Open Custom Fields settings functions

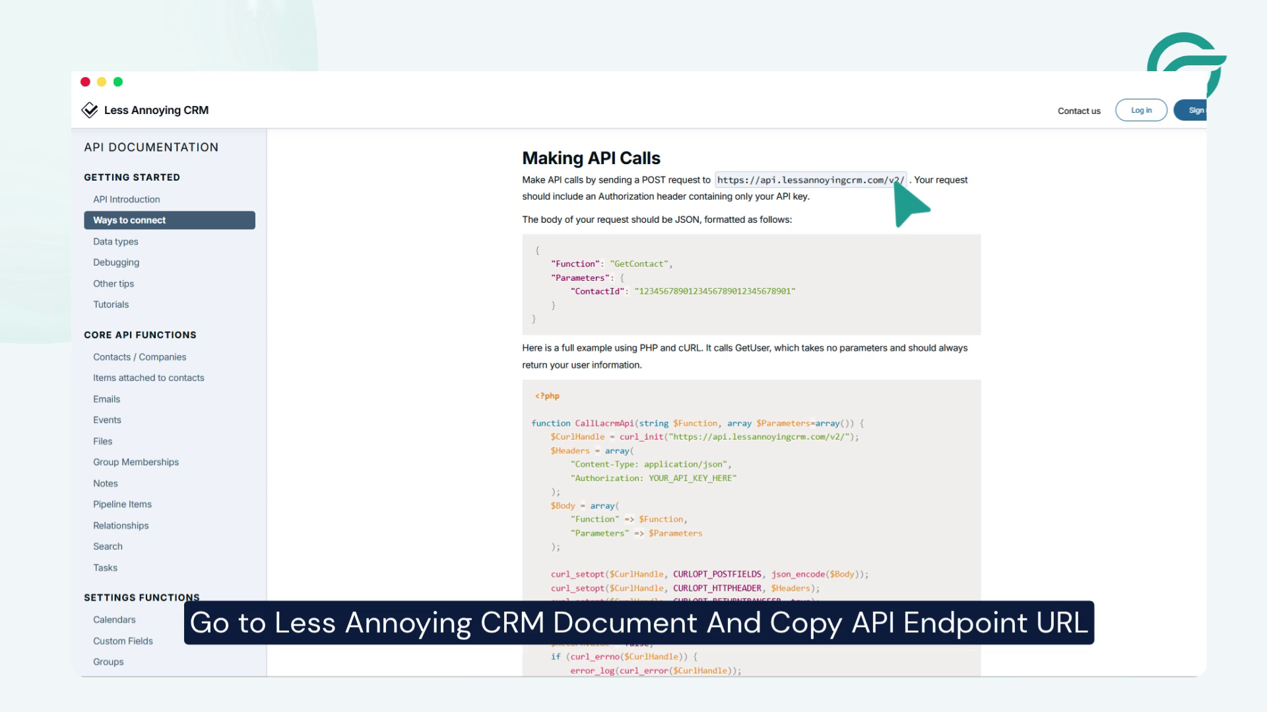[123, 641]
